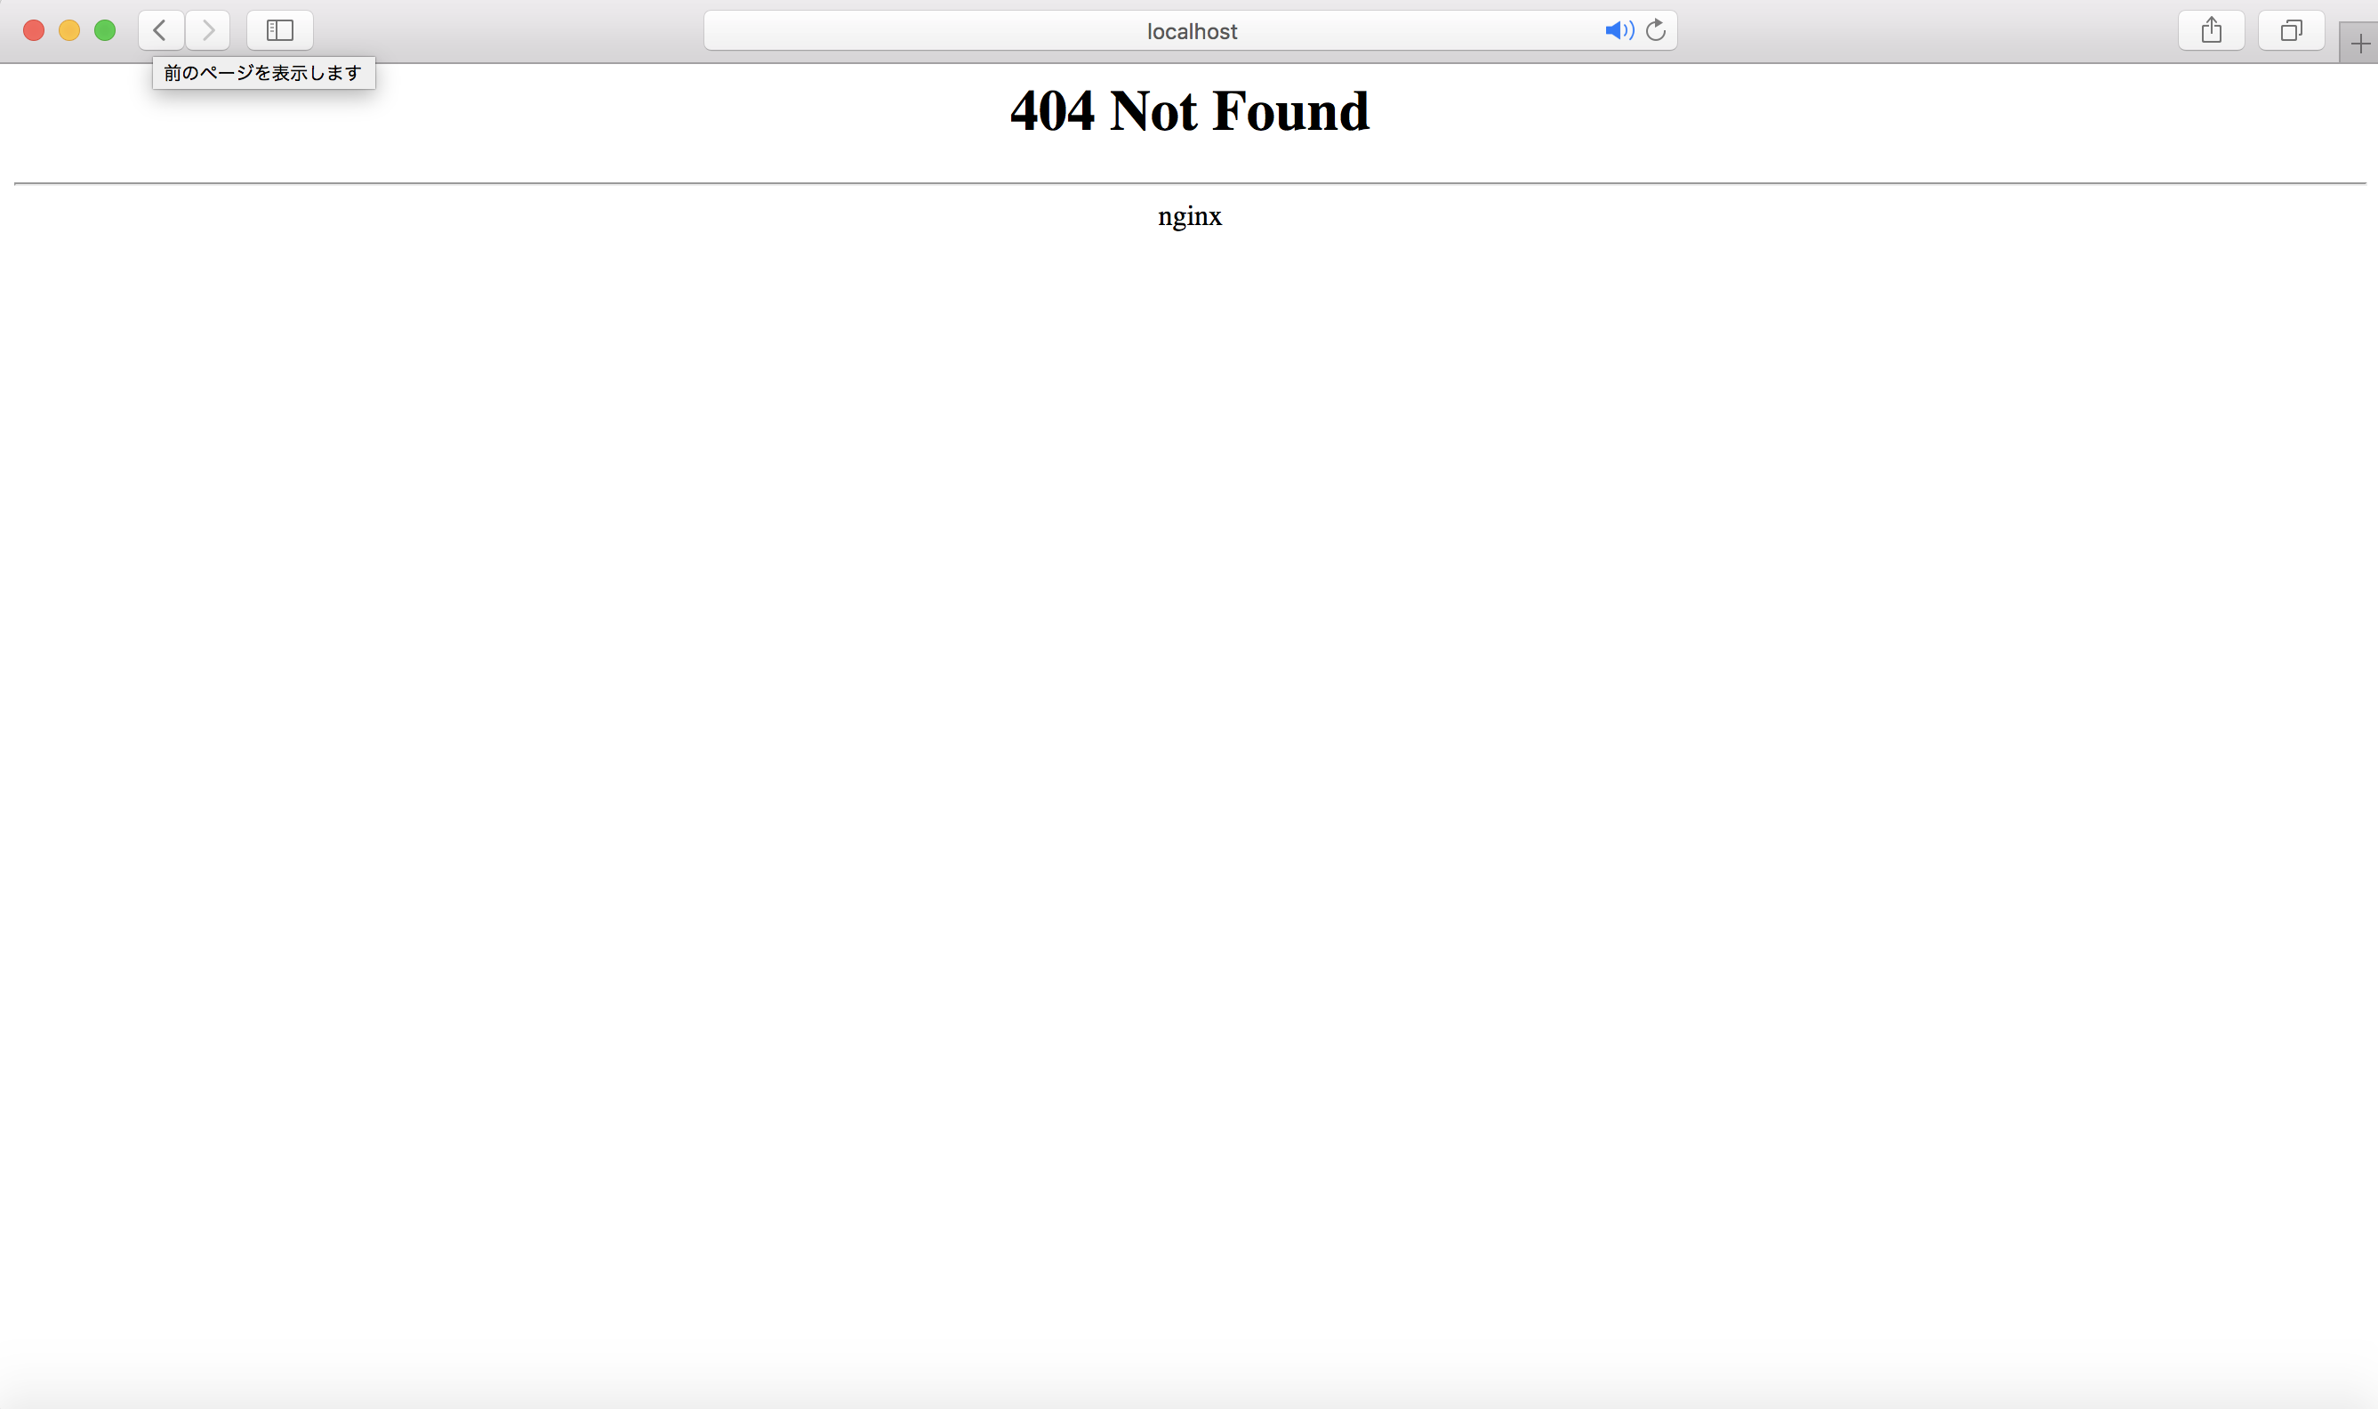Screen dimensions: 2378x1409
Task: Click the sidebar toggle icon
Action: [x=278, y=30]
